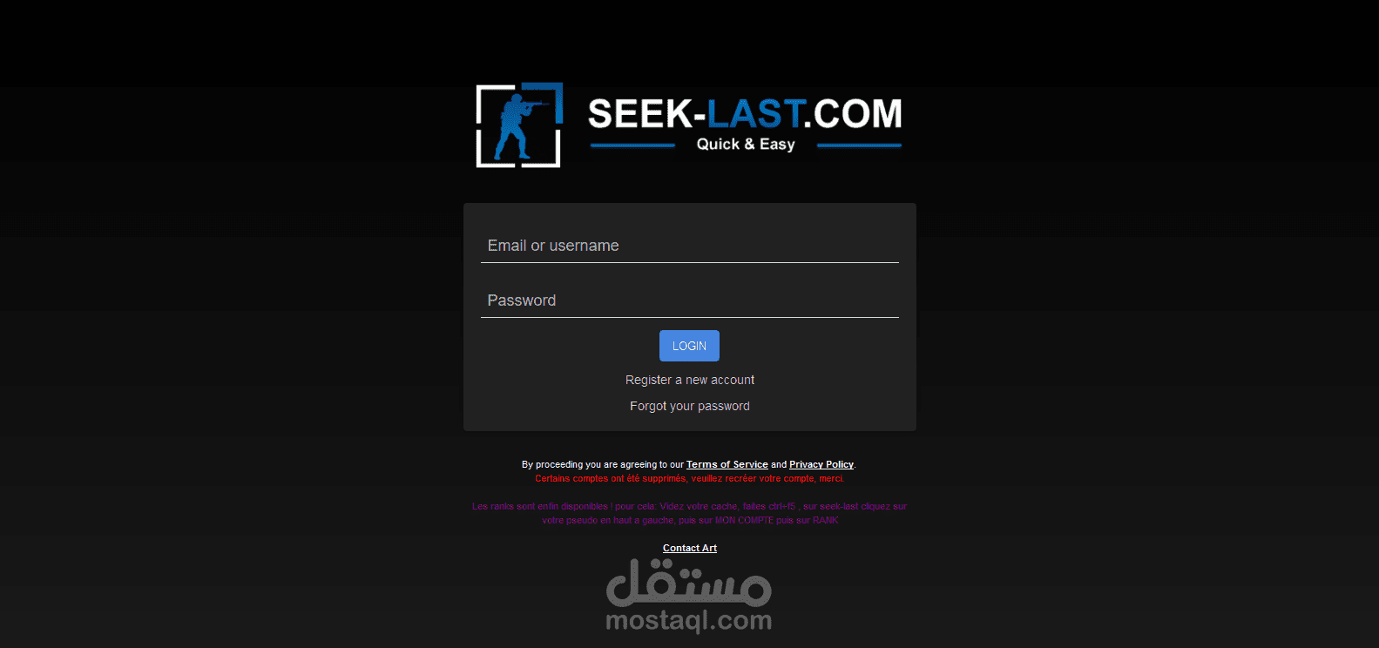The width and height of the screenshot is (1379, 648).
Task: Submit with the blue LOGIN button
Action: 689,346
